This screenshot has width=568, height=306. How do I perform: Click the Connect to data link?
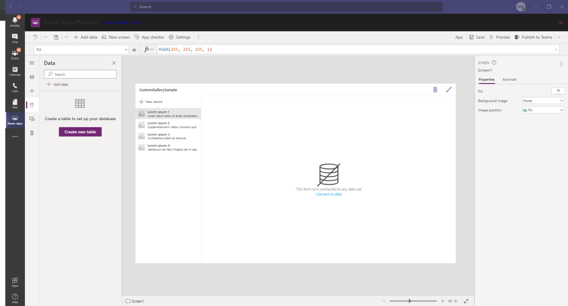tap(328, 194)
